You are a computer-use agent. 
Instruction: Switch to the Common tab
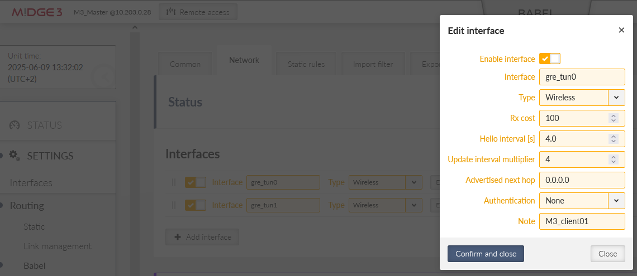click(186, 64)
